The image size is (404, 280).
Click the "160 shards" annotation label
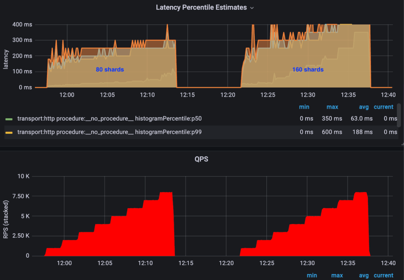pyautogui.click(x=308, y=70)
